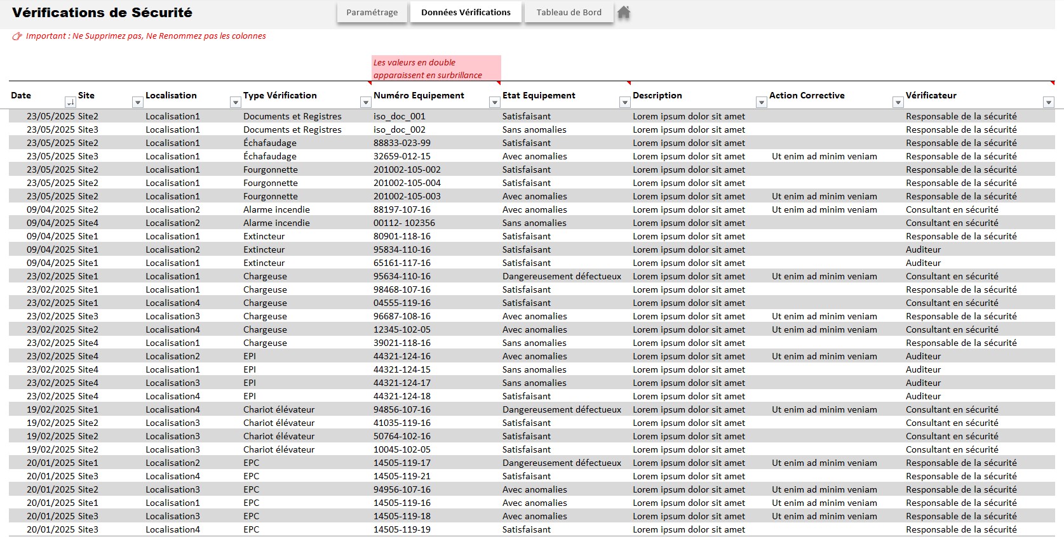Click the Alarme incendie cell for Site4
This screenshot has width=1064, height=537.
pos(276,223)
